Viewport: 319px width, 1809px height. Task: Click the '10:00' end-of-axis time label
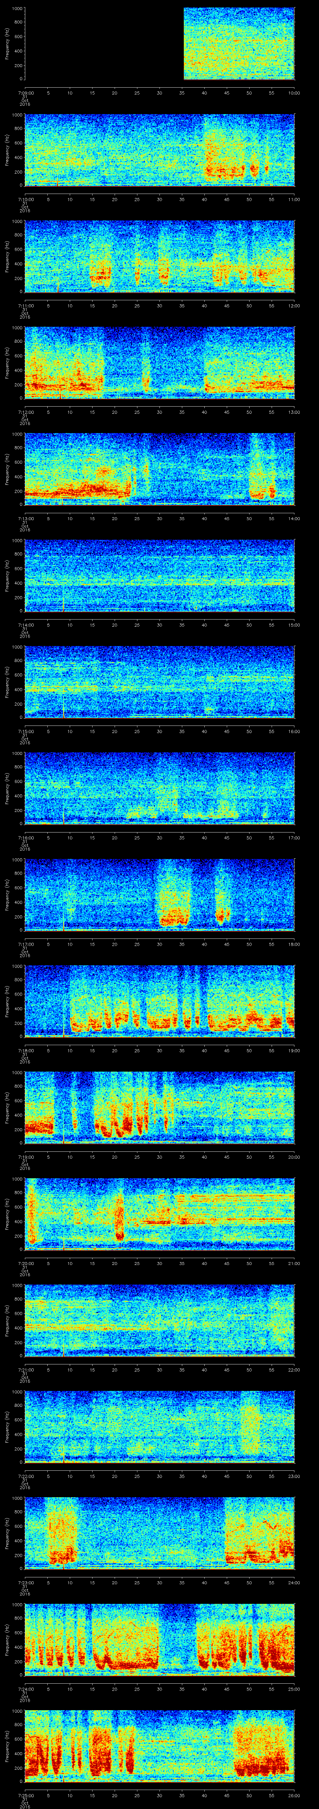(294, 93)
